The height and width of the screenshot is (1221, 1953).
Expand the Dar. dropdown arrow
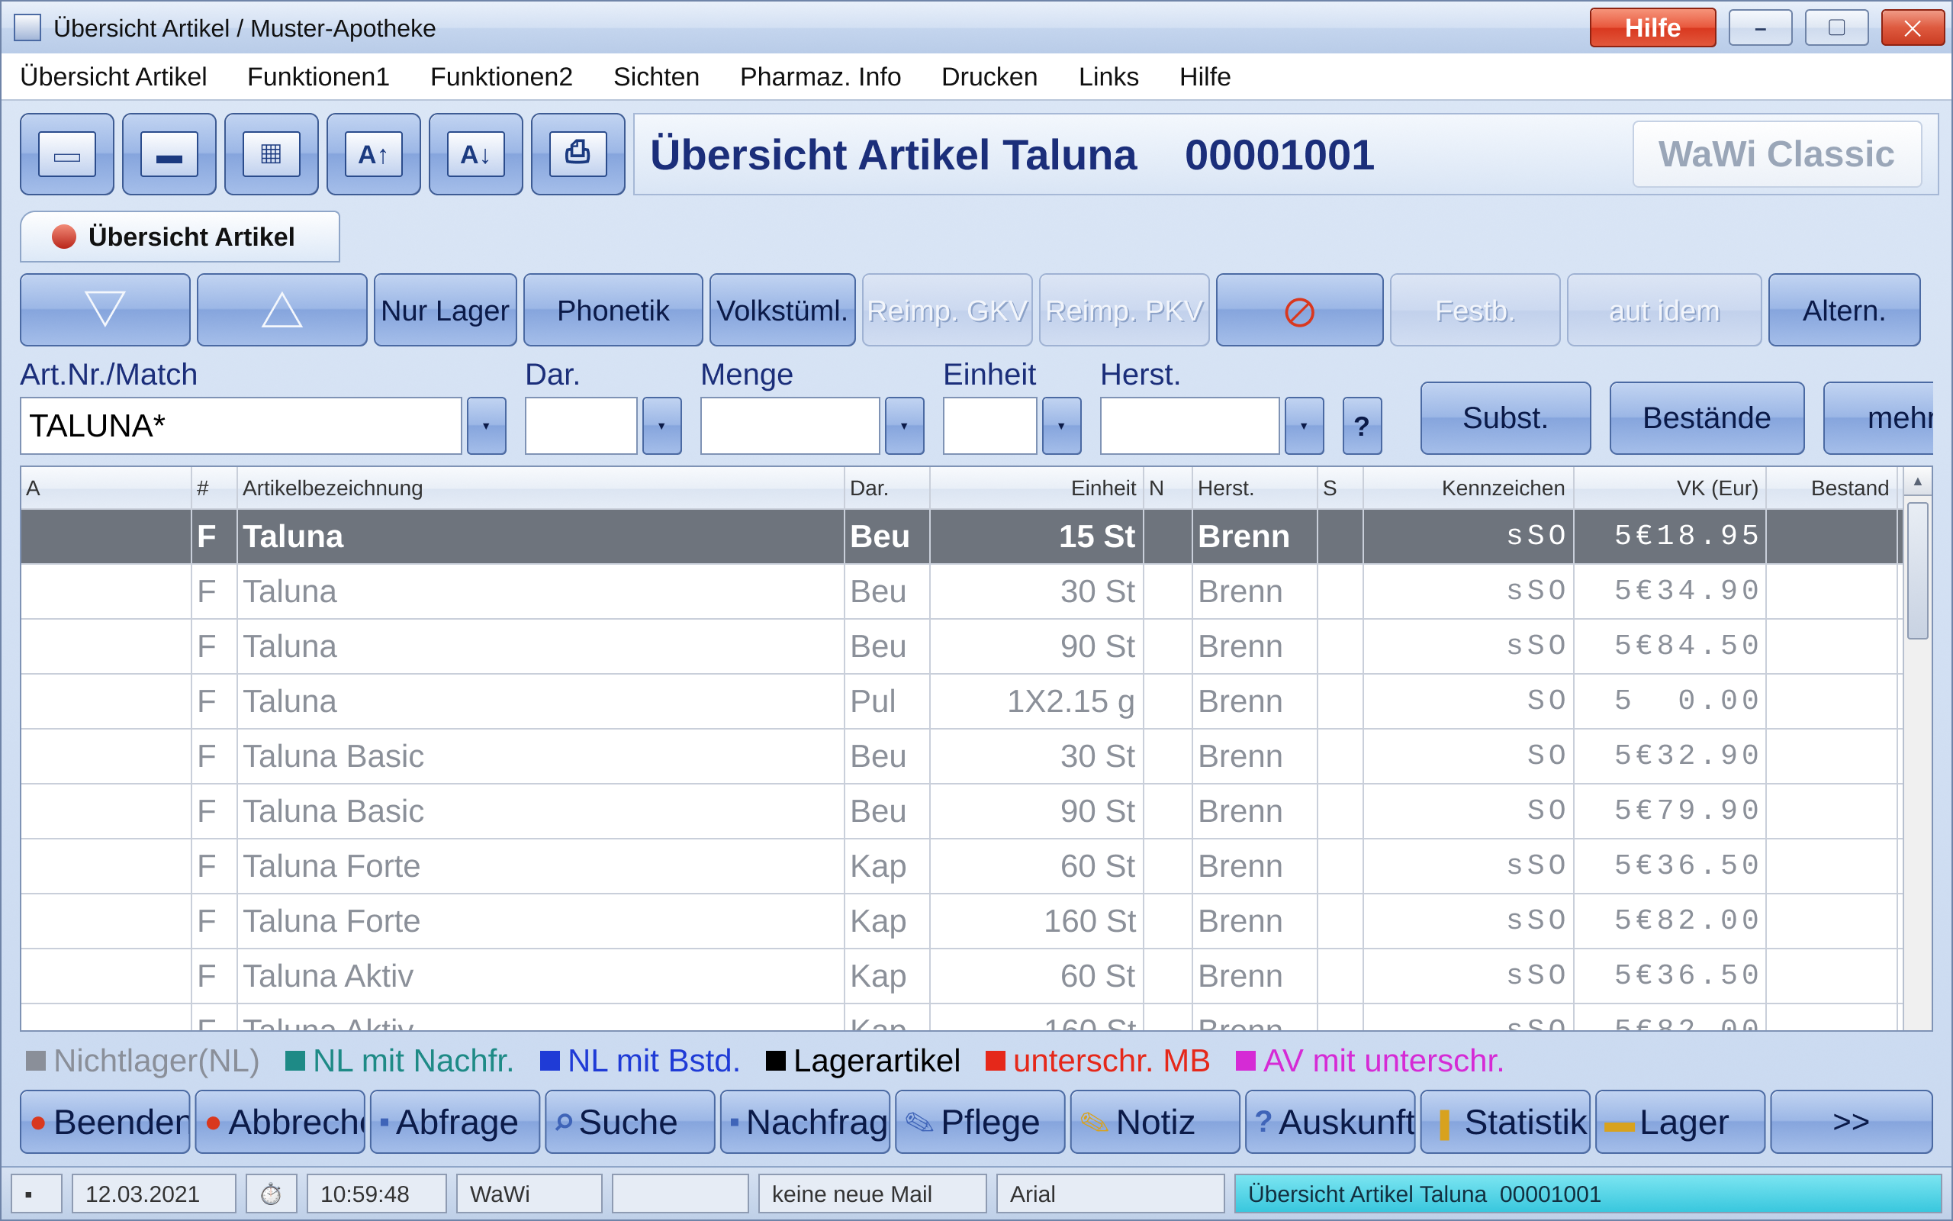[661, 426]
